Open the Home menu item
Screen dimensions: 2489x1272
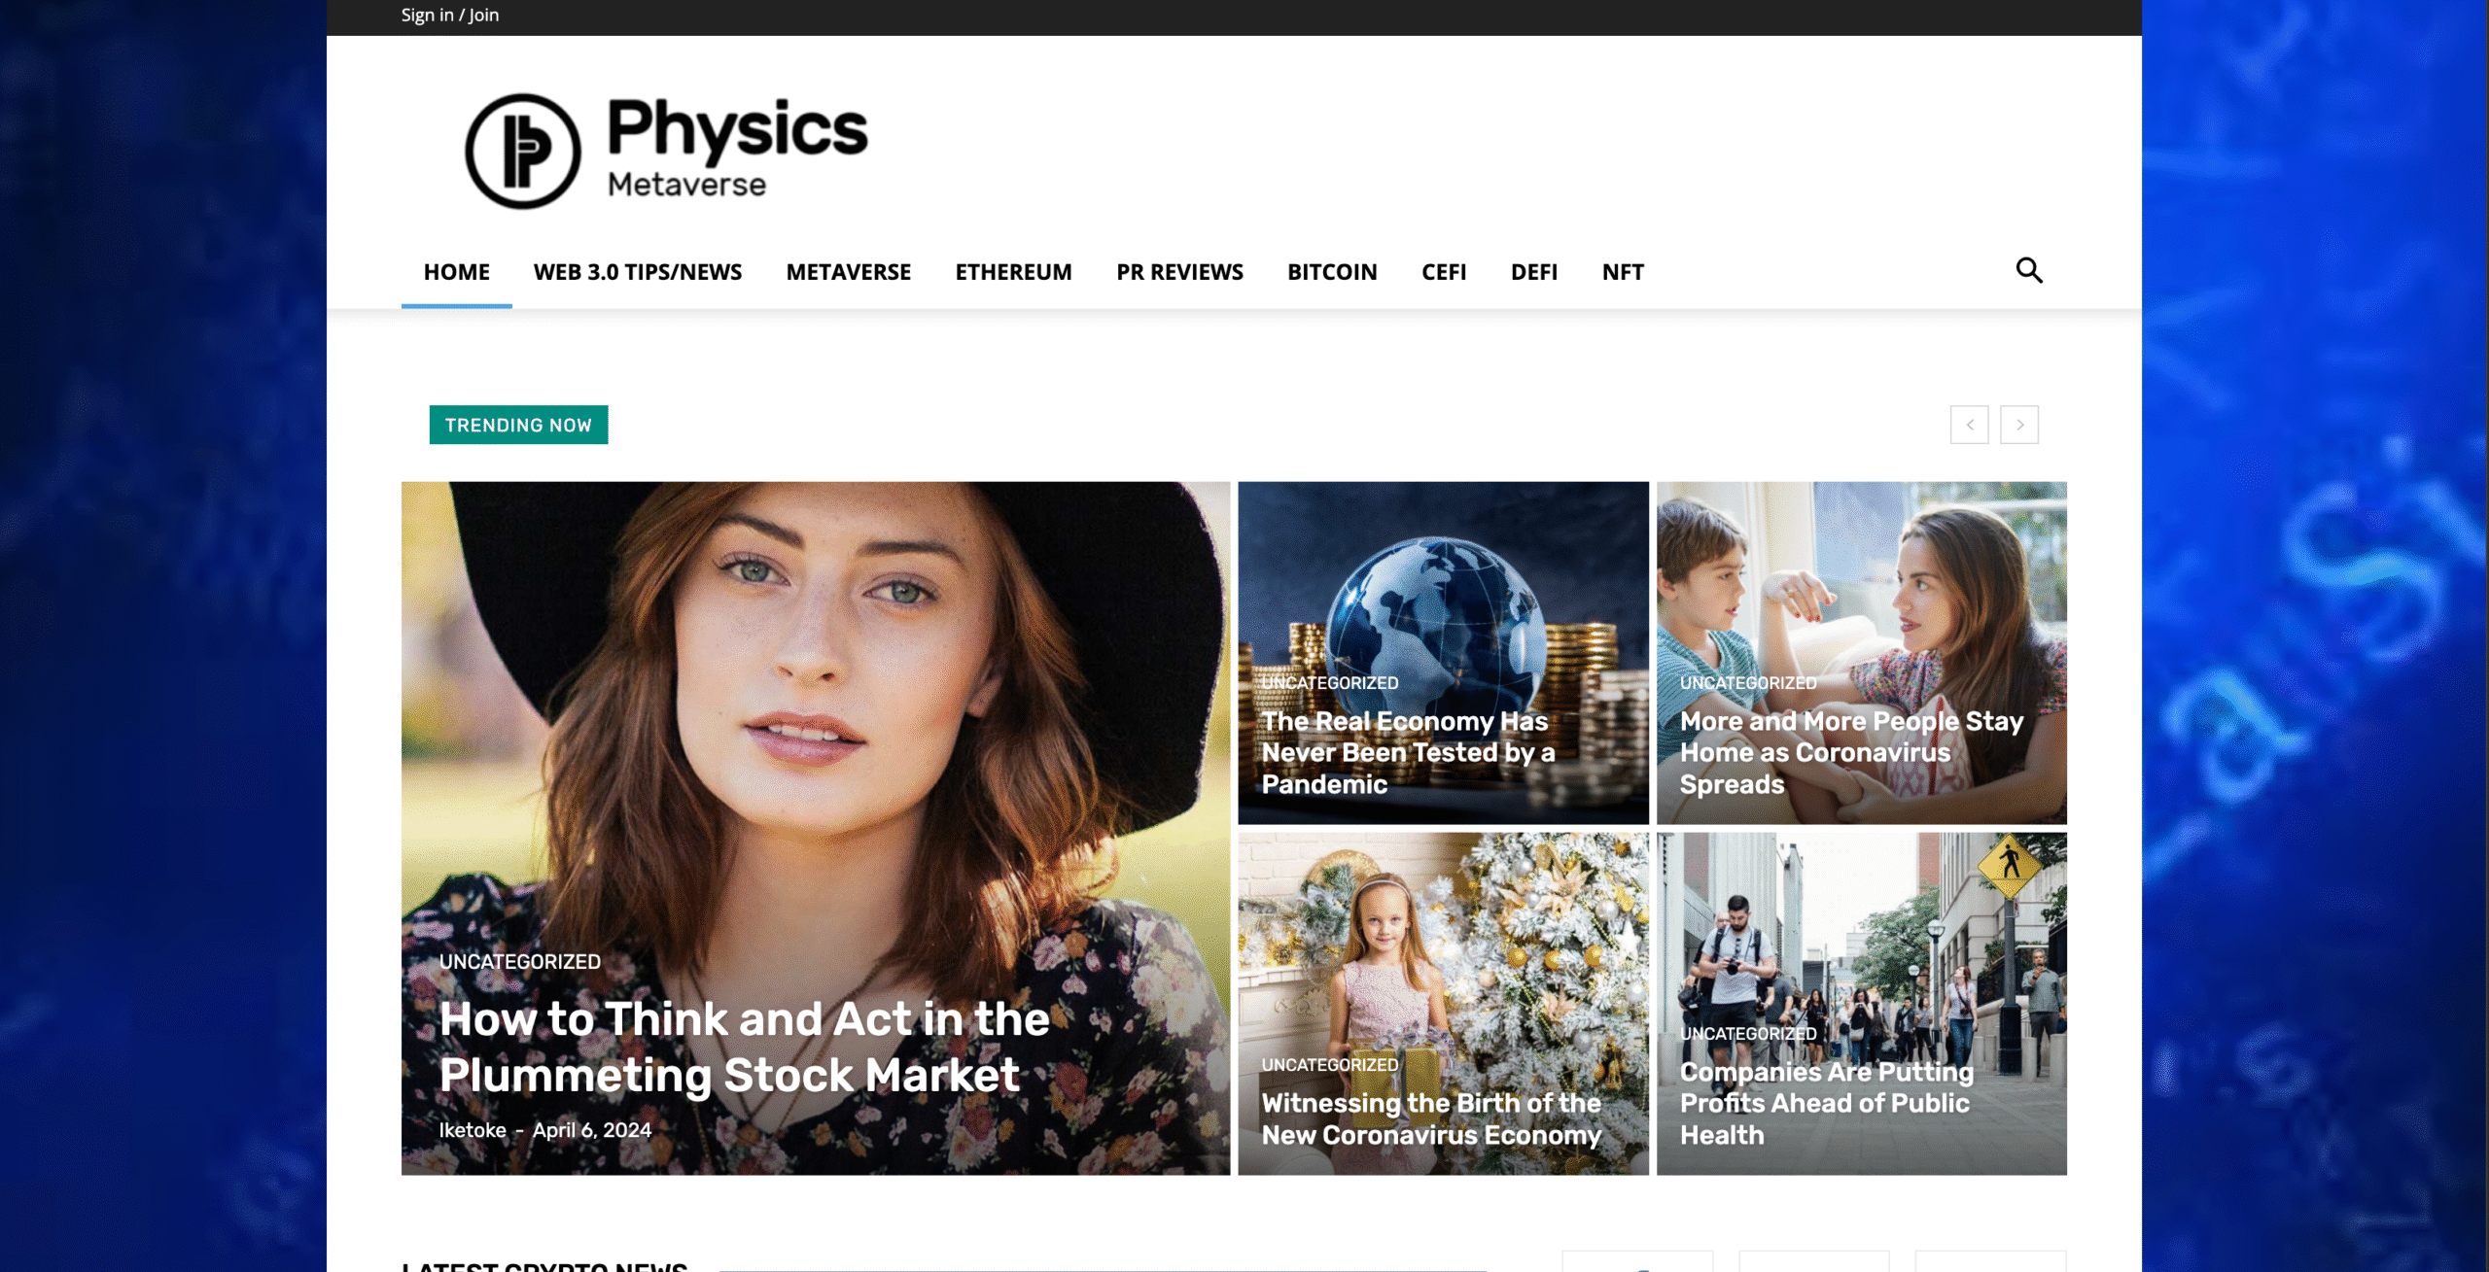point(456,272)
